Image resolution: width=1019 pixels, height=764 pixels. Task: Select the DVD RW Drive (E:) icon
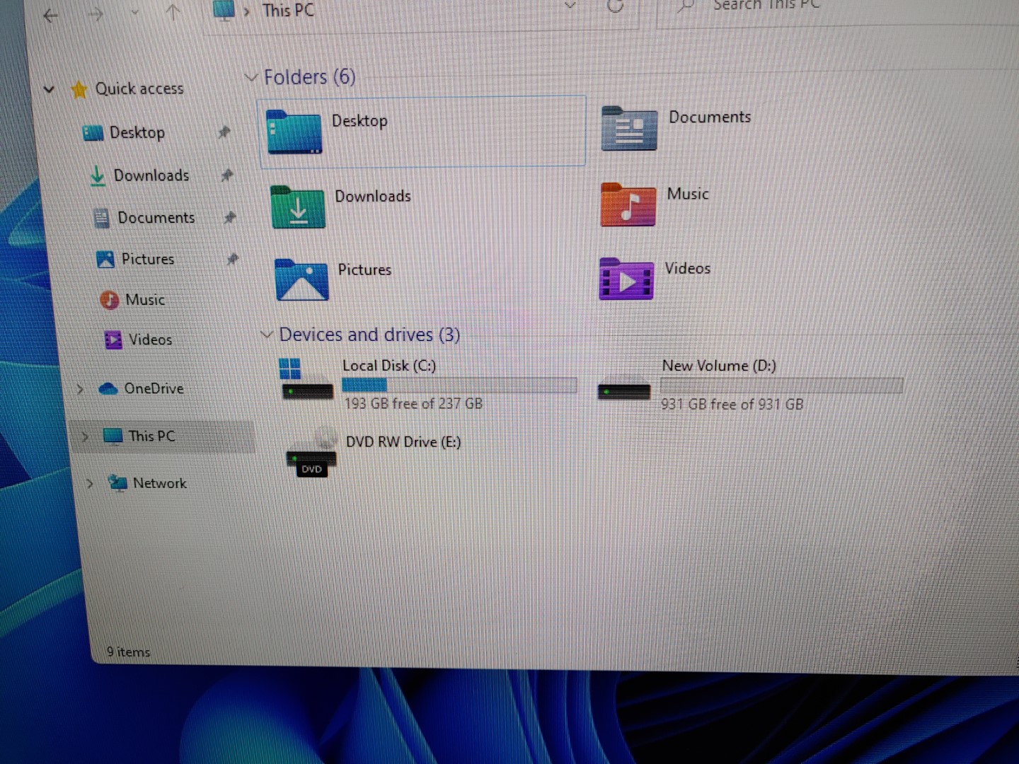[311, 453]
